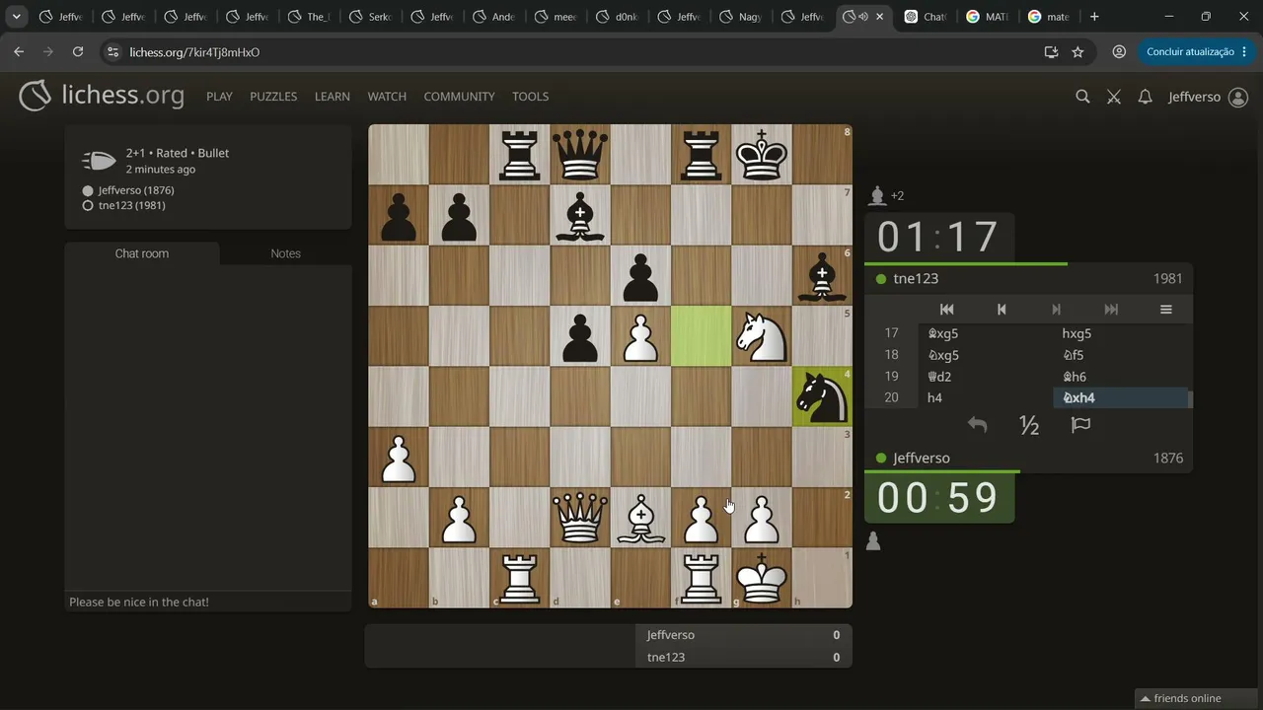Jump to first move in move list

(946, 310)
